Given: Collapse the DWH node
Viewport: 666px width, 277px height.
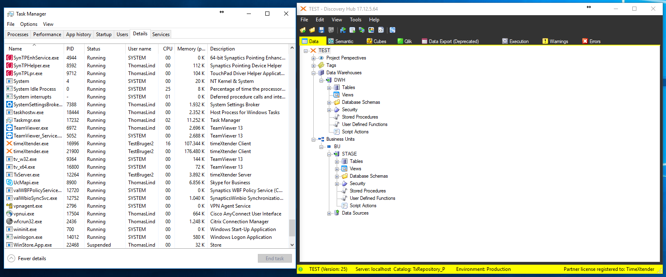Looking at the screenshot, I should 321,80.
